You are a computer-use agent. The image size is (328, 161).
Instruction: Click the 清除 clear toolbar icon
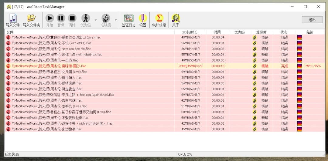click(x=72, y=18)
